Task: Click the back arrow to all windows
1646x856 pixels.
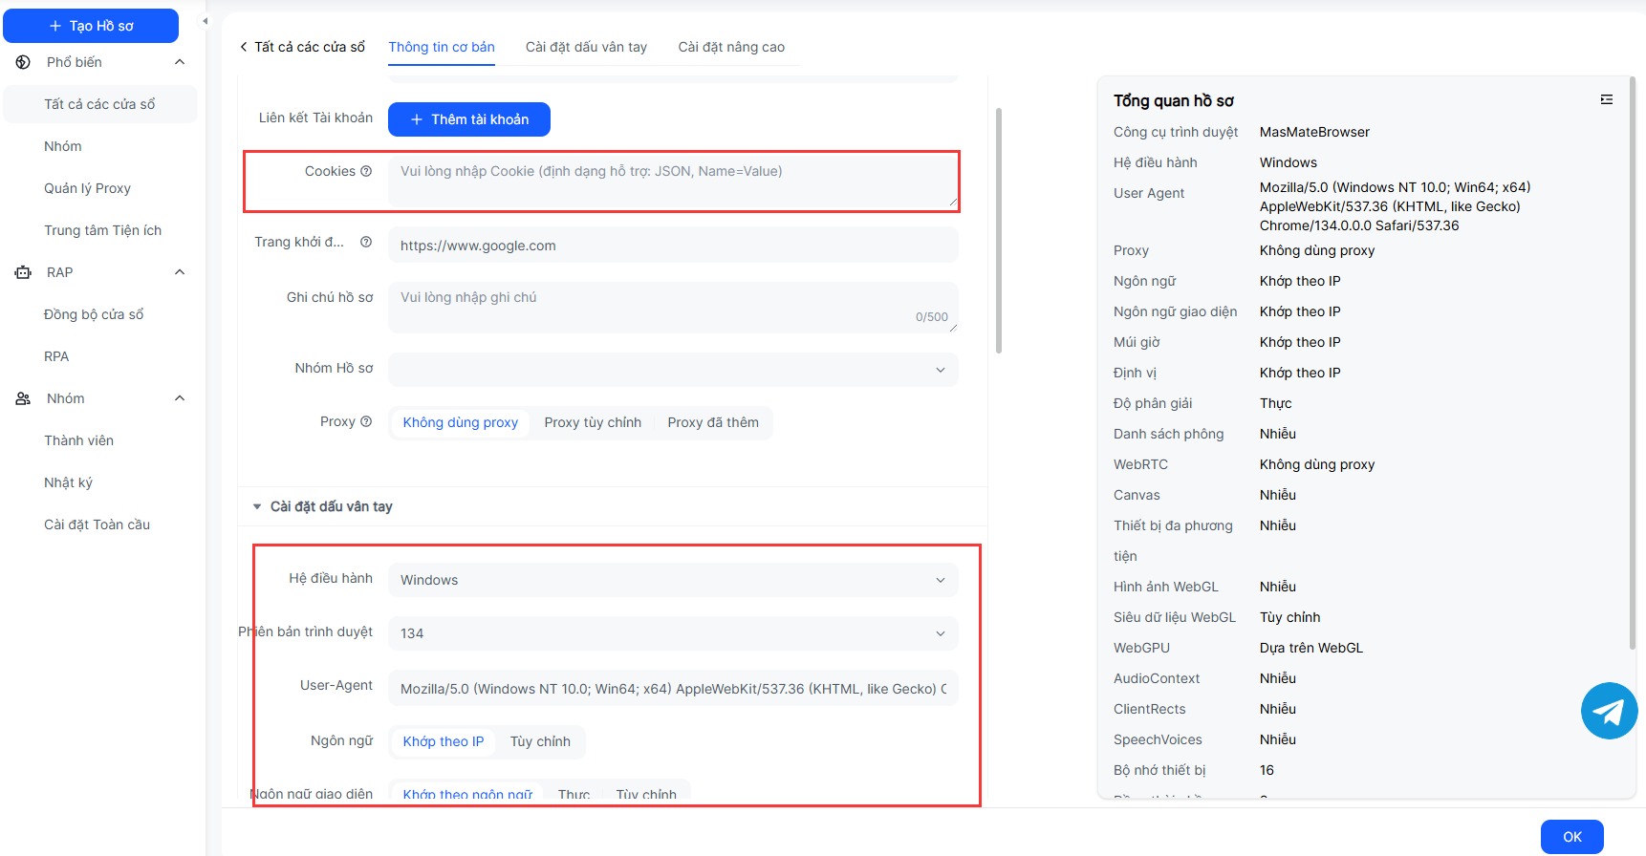Action: 244,47
